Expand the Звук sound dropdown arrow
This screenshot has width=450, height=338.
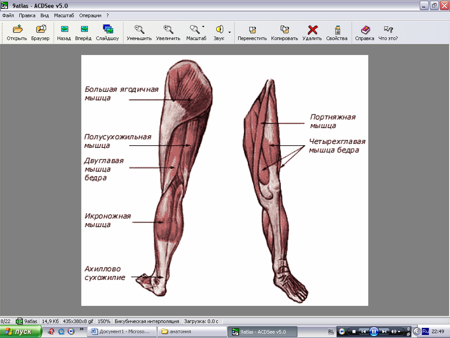click(x=229, y=32)
